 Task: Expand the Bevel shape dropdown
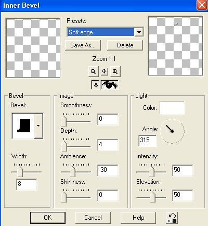[38, 125]
